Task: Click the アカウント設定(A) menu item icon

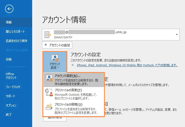Action: pyautogui.click(x=49, y=78)
